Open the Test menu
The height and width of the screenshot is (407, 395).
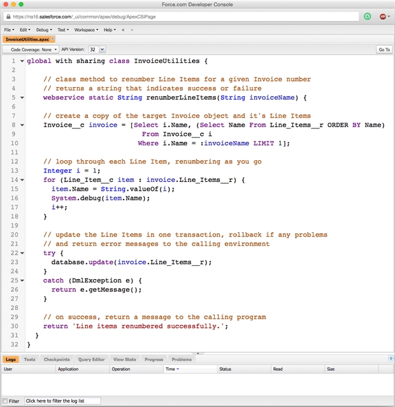click(63, 30)
